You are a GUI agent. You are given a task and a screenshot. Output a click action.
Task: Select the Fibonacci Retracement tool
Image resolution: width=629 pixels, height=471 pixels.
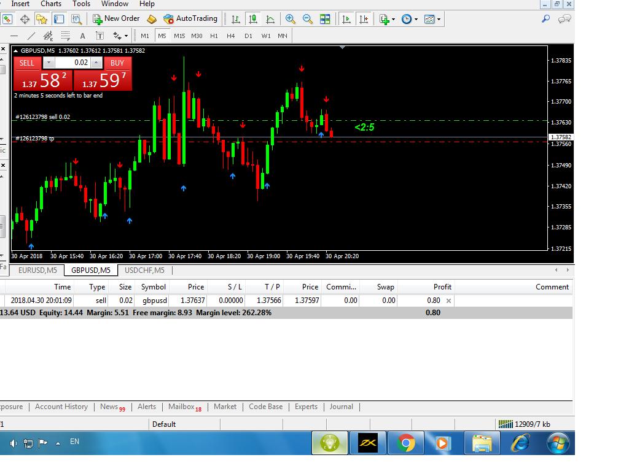[x=65, y=36]
